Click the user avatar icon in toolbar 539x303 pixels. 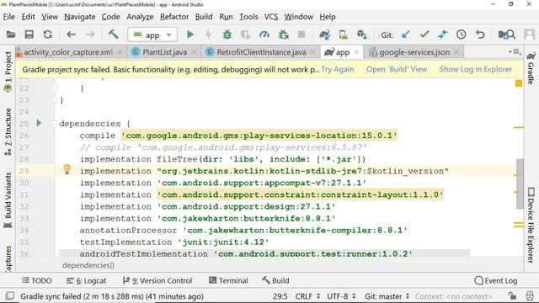(530, 35)
